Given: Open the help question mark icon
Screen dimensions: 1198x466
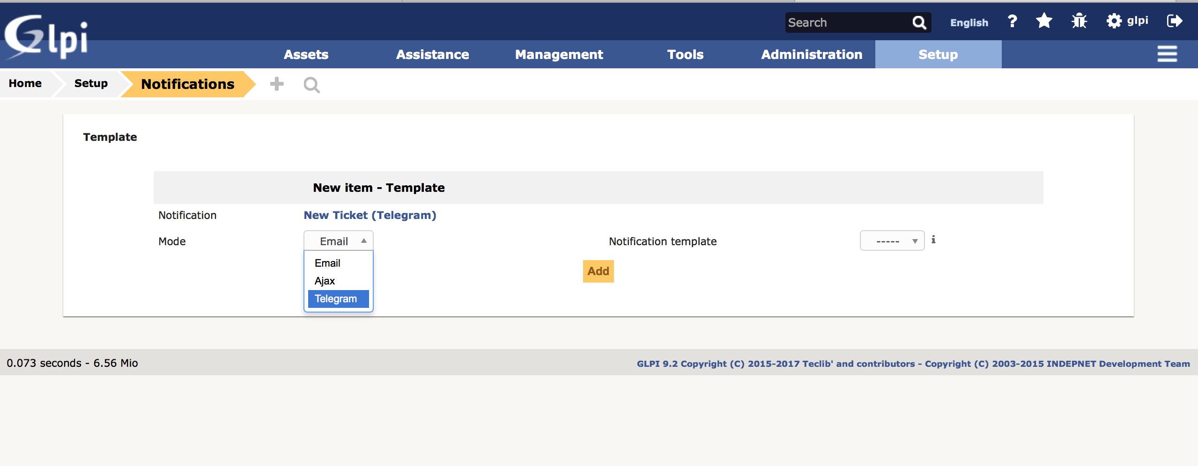Looking at the screenshot, I should 1012,21.
